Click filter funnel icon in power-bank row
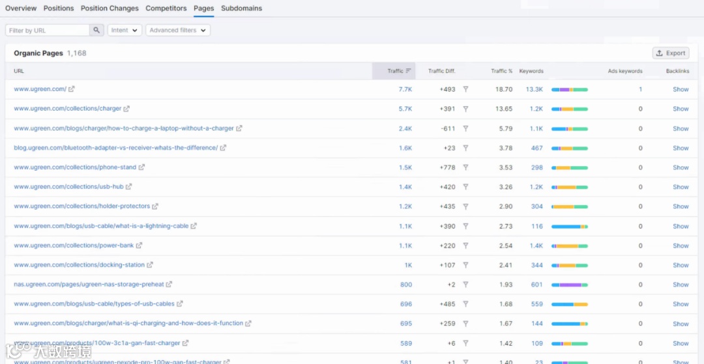 (x=465, y=245)
